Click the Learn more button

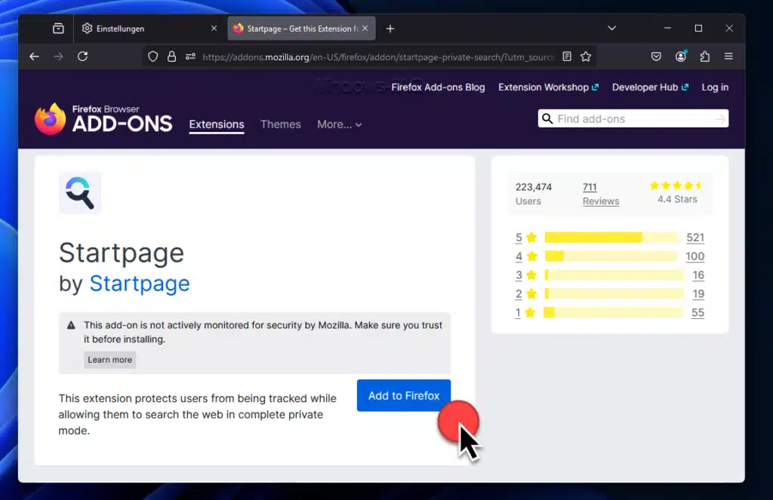tap(110, 360)
